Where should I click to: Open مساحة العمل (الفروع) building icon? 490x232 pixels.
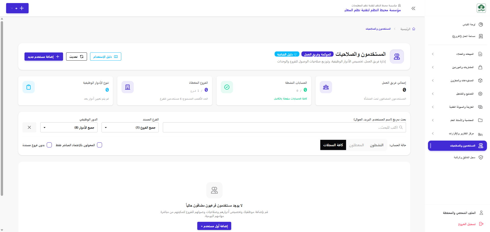coord(481,36)
